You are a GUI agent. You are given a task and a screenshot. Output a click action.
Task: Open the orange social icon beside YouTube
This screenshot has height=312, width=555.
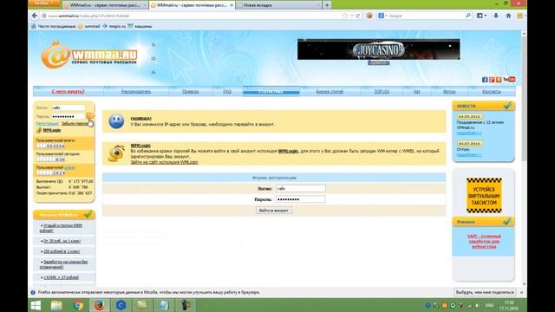499,80
